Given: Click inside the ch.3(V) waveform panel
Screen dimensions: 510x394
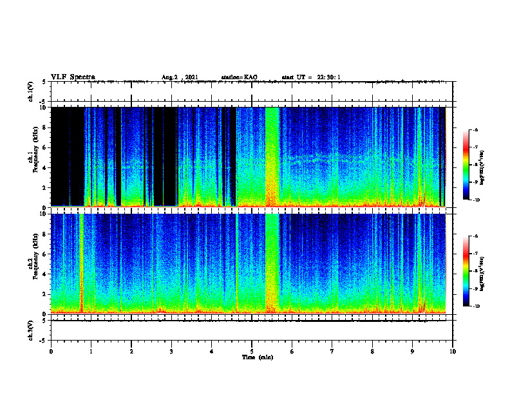Looking at the screenshot, I should pyautogui.click(x=252, y=330).
